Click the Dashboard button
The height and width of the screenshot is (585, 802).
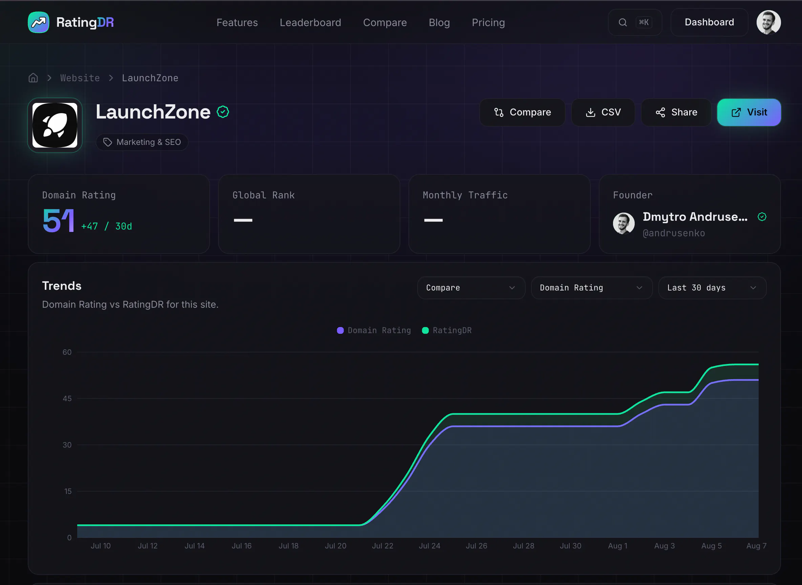709,22
